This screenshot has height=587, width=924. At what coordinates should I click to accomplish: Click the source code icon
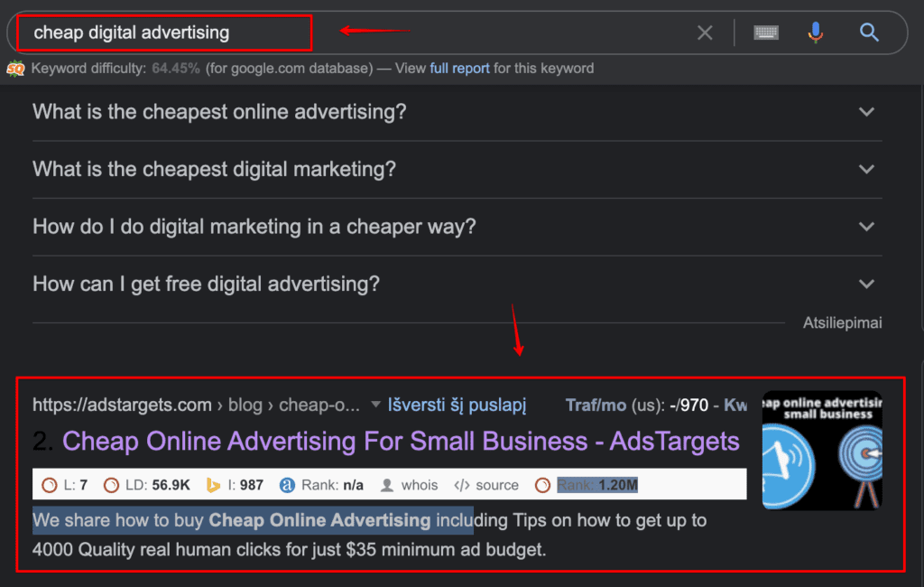coord(462,486)
